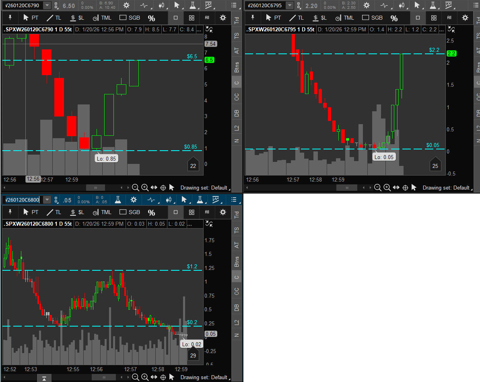Pick the SGB rectangle tool in C6800 chart

[130, 212]
